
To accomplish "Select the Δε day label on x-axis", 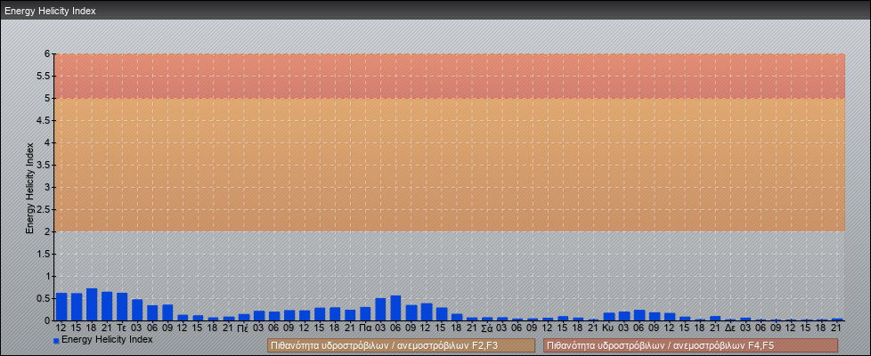I will click(729, 328).
